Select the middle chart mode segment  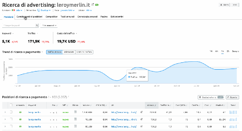tap(69, 52)
